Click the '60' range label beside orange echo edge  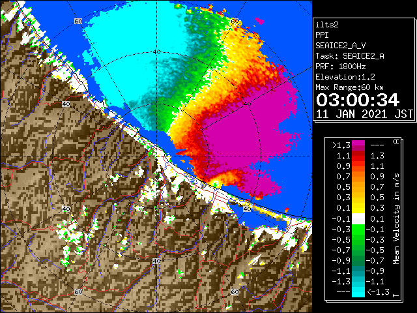click(x=235, y=21)
